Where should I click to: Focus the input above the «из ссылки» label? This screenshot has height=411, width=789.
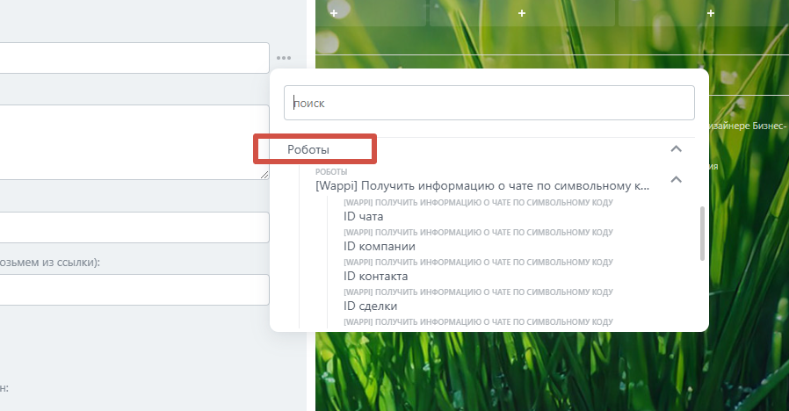click(x=134, y=227)
